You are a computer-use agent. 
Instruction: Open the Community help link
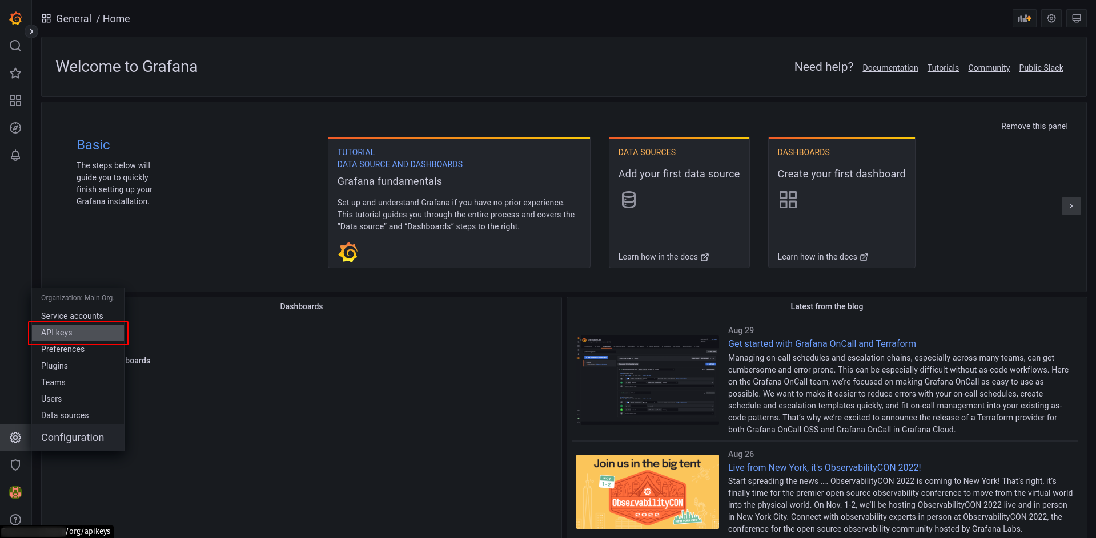click(989, 68)
